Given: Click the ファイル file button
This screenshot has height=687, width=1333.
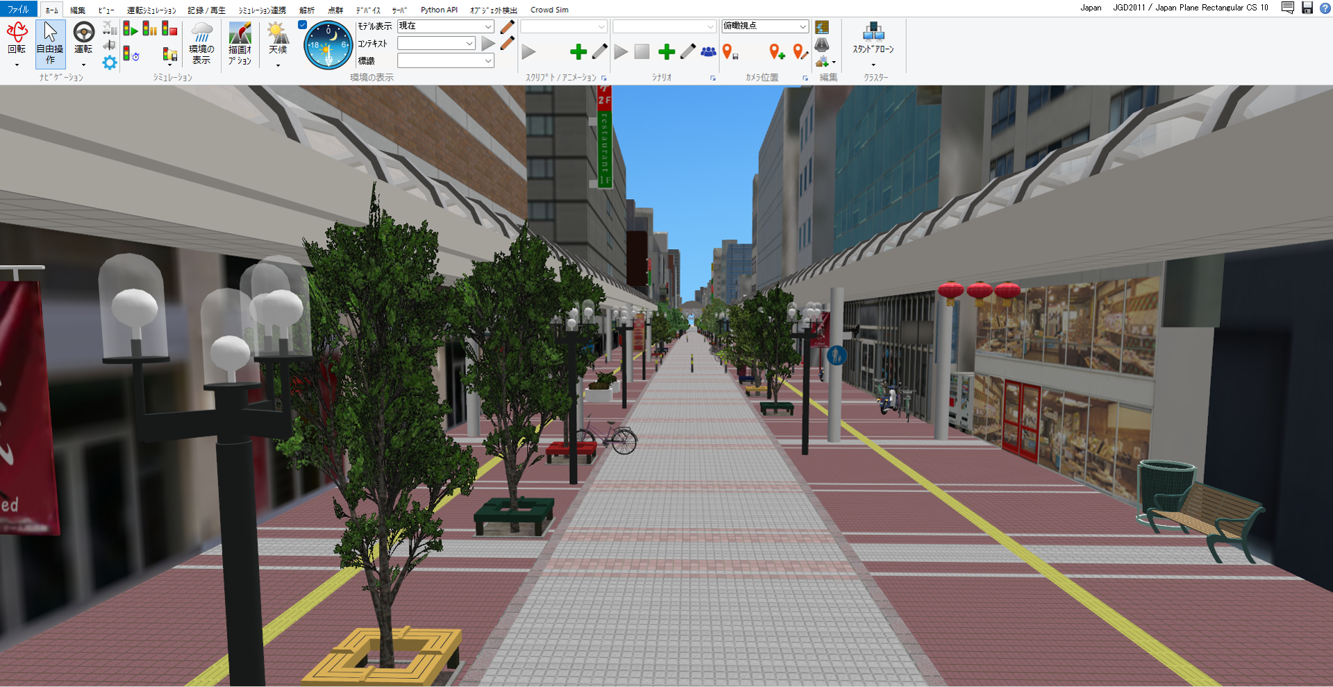Looking at the screenshot, I should pyautogui.click(x=18, y=10).
